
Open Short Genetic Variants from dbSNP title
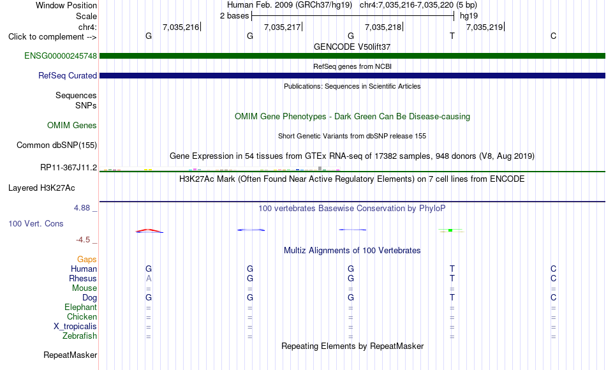[x=352, y=136]
